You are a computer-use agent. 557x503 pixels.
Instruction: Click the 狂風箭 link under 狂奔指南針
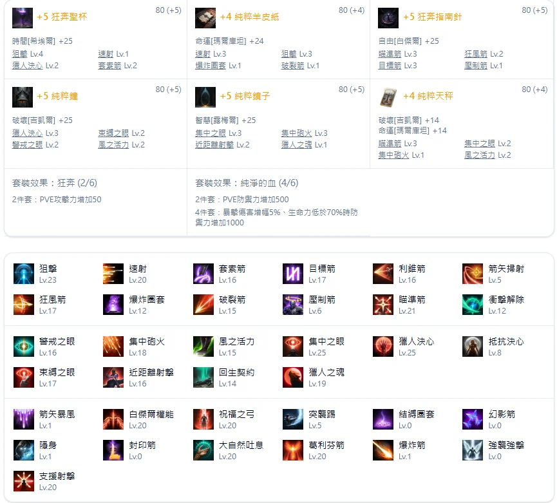pyautogui.click(x=476, y=54)
